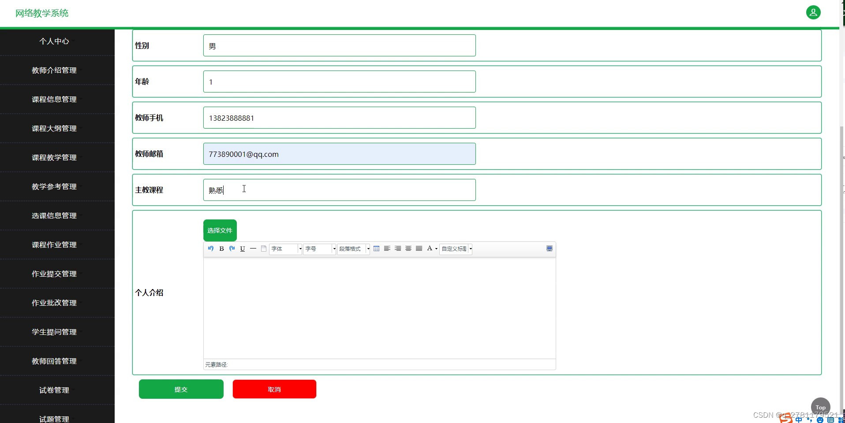Open the 字号 font size dropdown

(x=320, y=249)
